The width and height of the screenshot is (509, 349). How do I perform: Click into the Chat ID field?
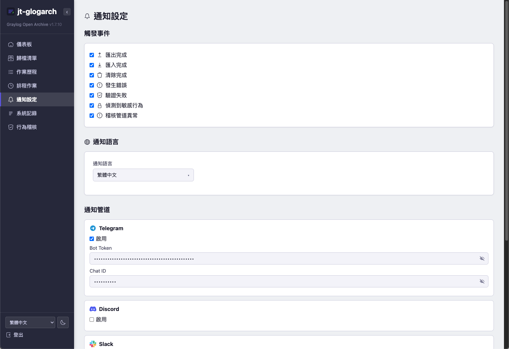point(289,281)
